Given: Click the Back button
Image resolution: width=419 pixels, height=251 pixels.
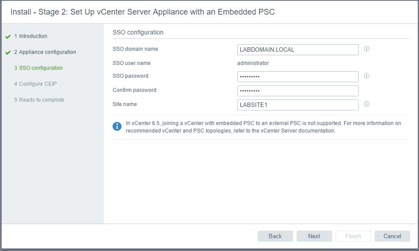Looking at the screenshot, I should pyautogui.click(x=275, y=236).
